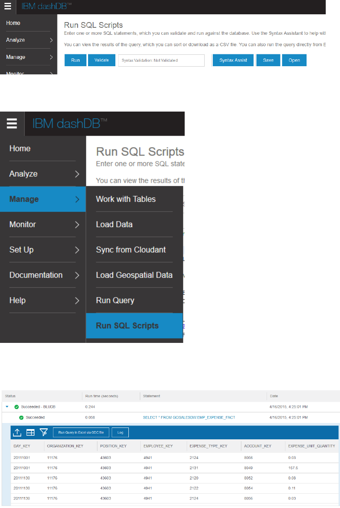Click the DAY_KEY column header
The image size is (340, 508).
(x=22, y=446)
